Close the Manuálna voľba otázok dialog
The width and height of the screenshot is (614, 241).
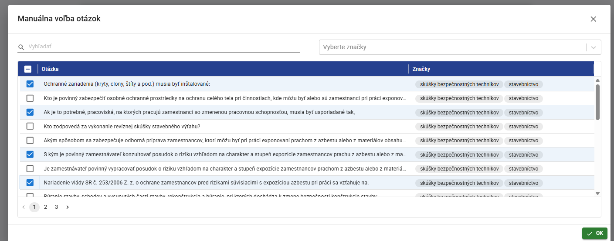click(x=593, y=19)
